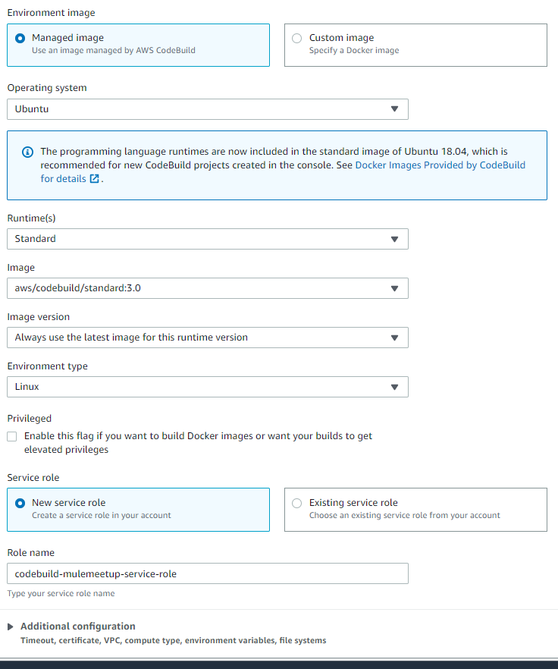Open the Docker Images Provided by CodeBuild link
Image resolution: width=558 pixels, height=669 pixels.
coord(440,165)
